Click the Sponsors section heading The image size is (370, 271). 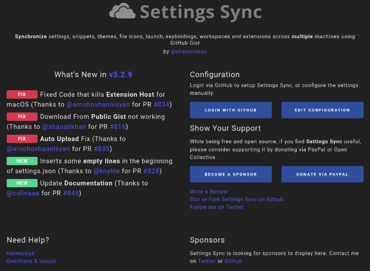pyautogui.click(x=207, y=240)
